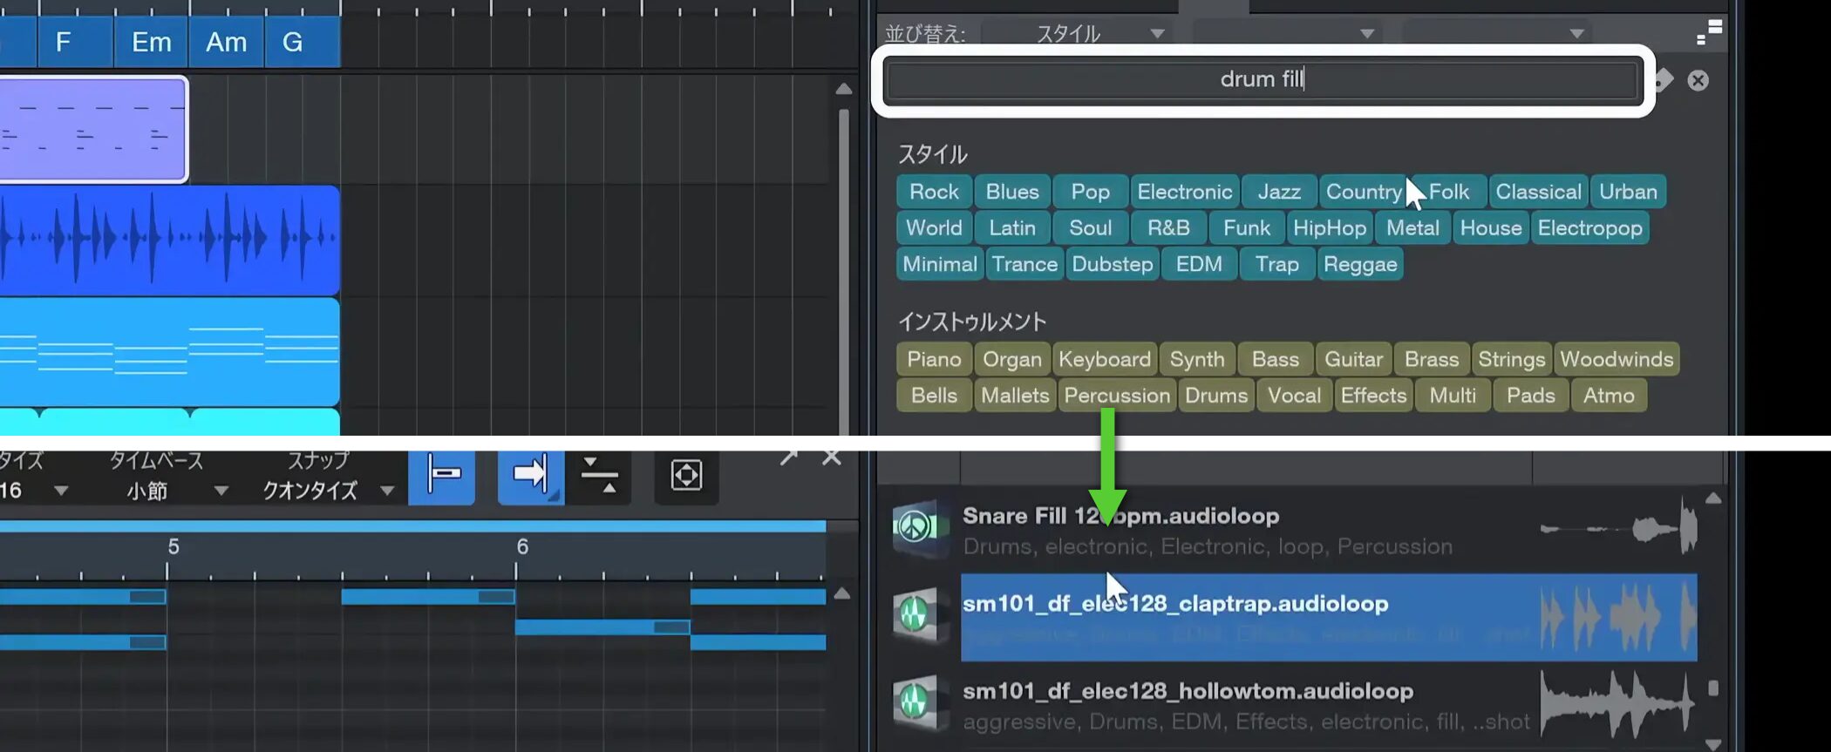The width and height of the screenshot is (1831, 752).
Task: Click the claptrap audioloop file icon
Action: tap(918, 615)
